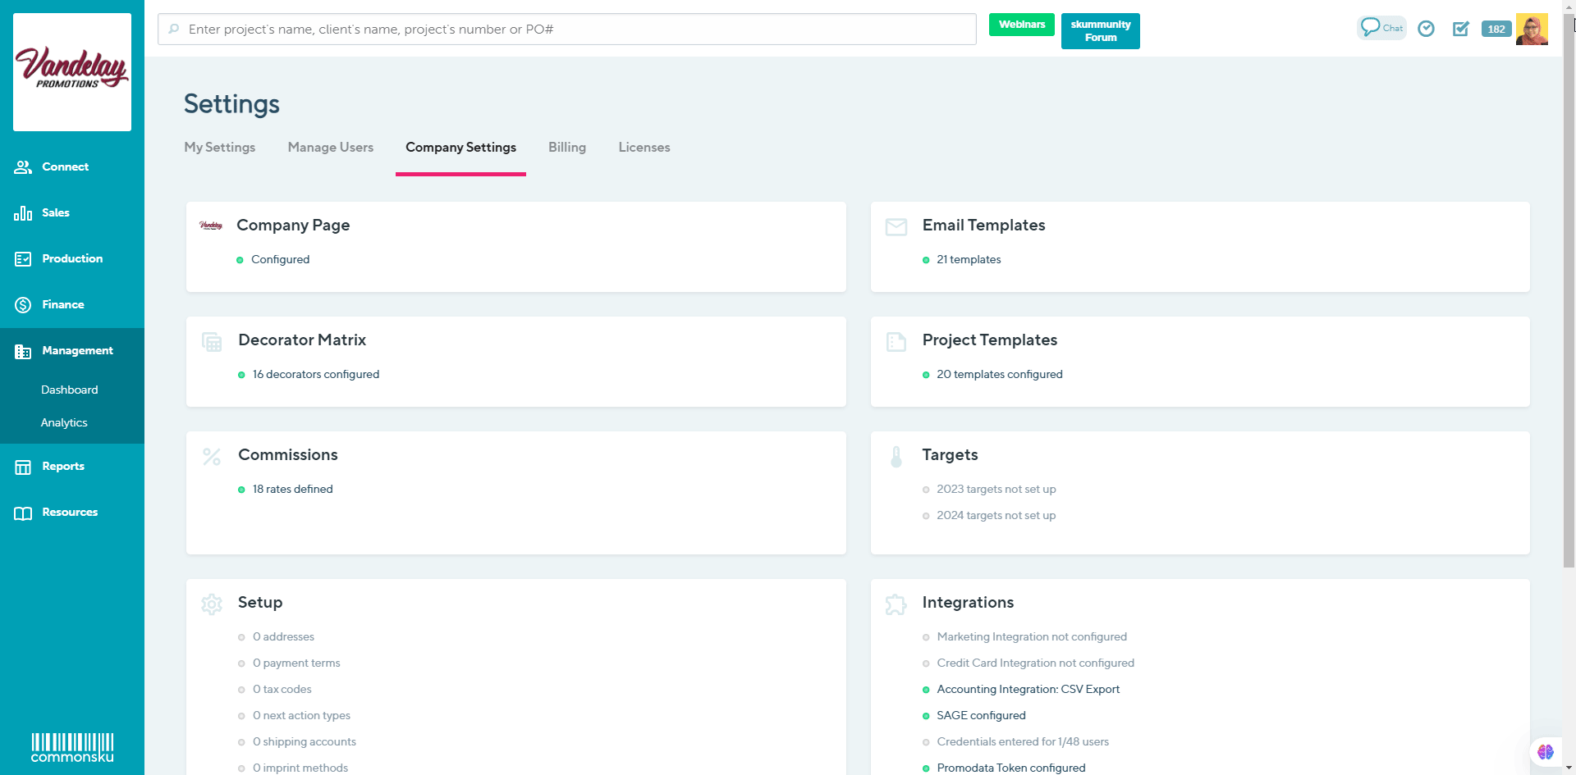The height and width of the screenshot is (775, 1576).
Task: Visit the skummunity Forum
Action: click(1100, 30)
